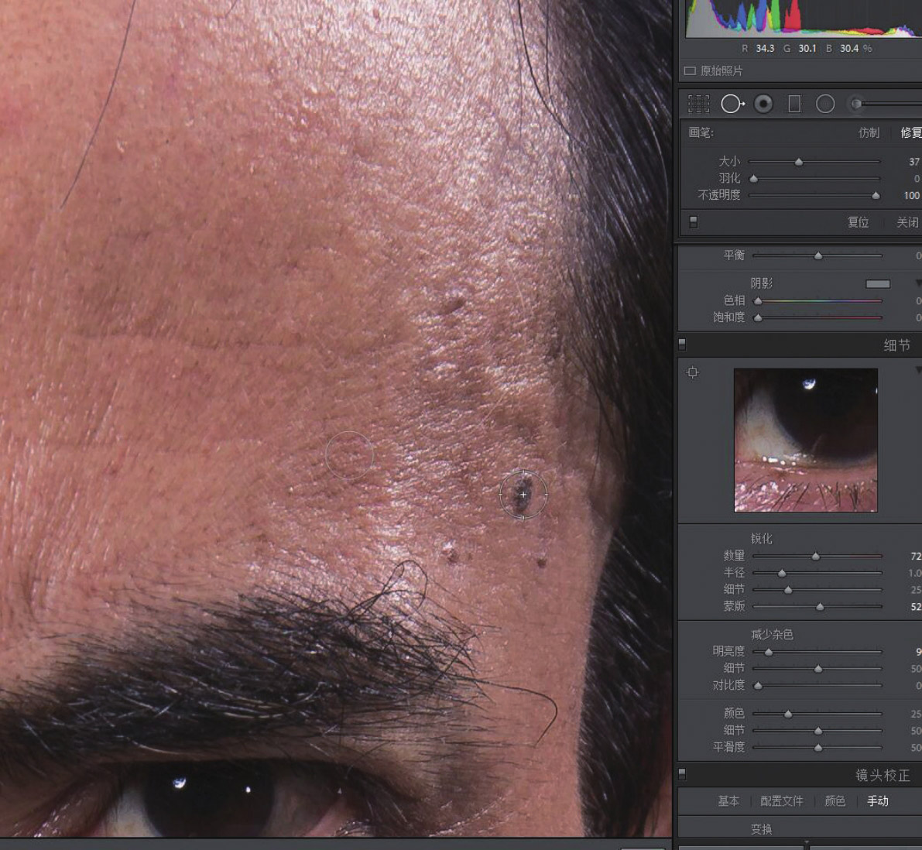Image resolution: width=922 pixels, height=850 pixels.
Task: Click the eye detail preview thumbnail
Action: pos(805,440)
